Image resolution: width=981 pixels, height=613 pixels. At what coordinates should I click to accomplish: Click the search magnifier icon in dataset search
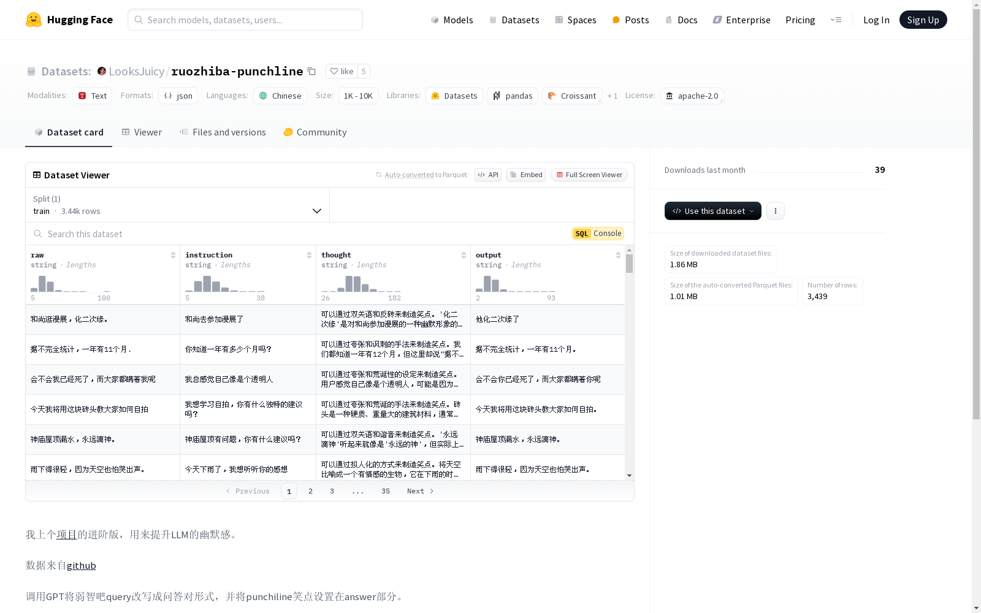(x=38, y=234)
